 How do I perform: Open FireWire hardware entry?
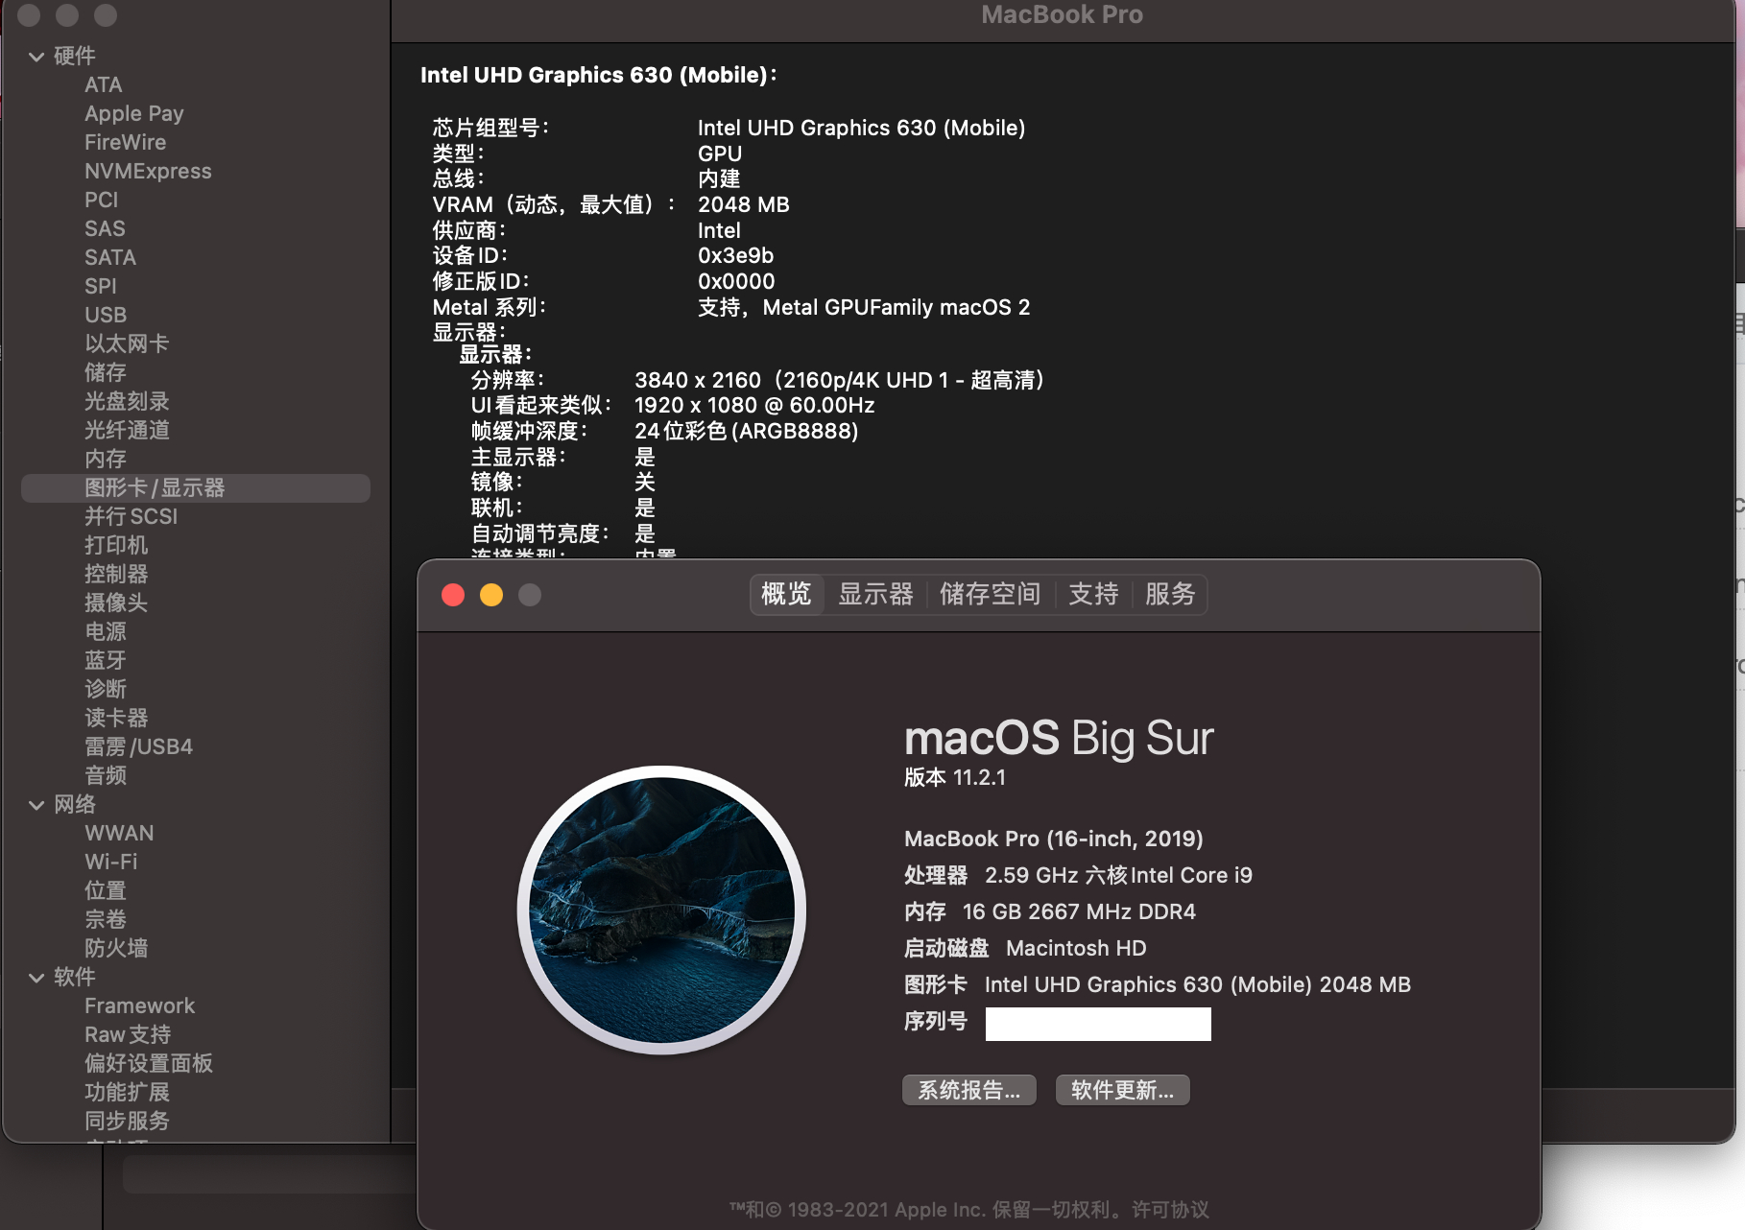tap(125, 142)
